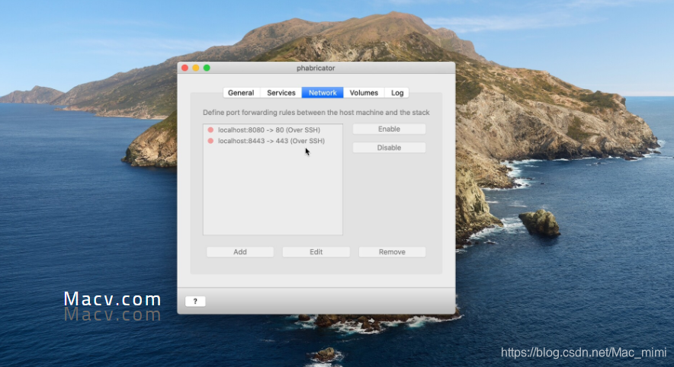Click red status dot of localhost:8080 rule
The width and height of the screenshot is (674, 367).
[x=210, y=129]
